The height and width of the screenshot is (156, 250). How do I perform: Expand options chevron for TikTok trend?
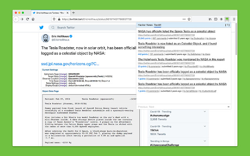[x=205, y=126]
